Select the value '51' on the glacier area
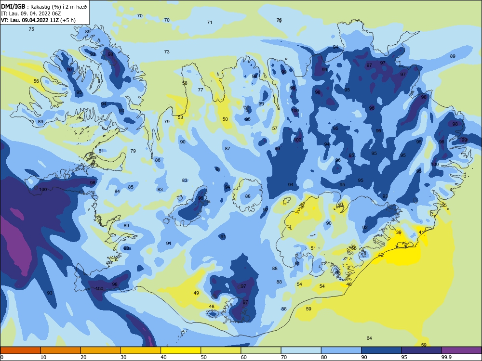482x361 pixels. click(313, 248)
